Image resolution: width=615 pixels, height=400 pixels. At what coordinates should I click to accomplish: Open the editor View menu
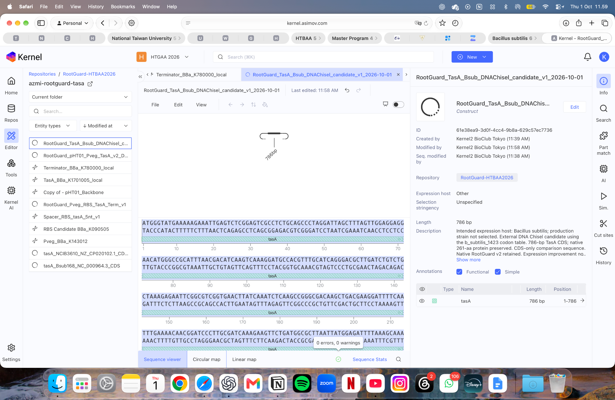(x=201, y=105)
